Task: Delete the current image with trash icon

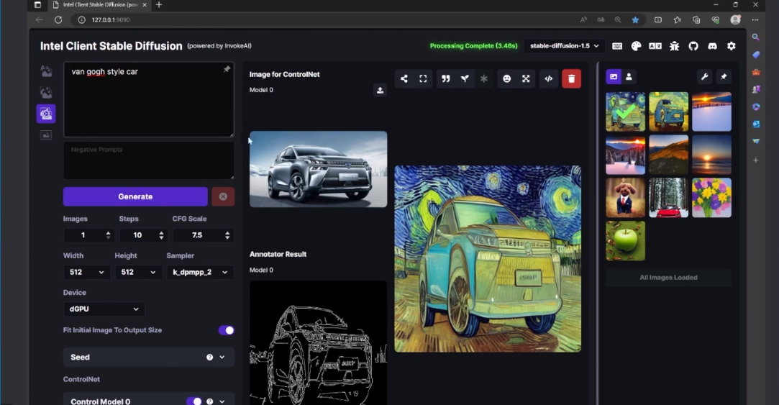Action: point(571,78)
